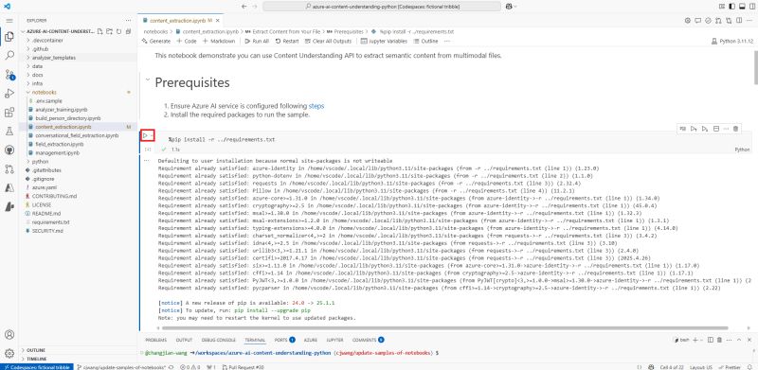Open the Azure view in activity bar
This screenshot has width=758, height=370.
[9, 188]
